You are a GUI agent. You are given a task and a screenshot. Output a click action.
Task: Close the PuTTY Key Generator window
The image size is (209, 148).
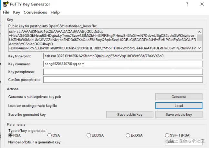[x=202, y=4]
